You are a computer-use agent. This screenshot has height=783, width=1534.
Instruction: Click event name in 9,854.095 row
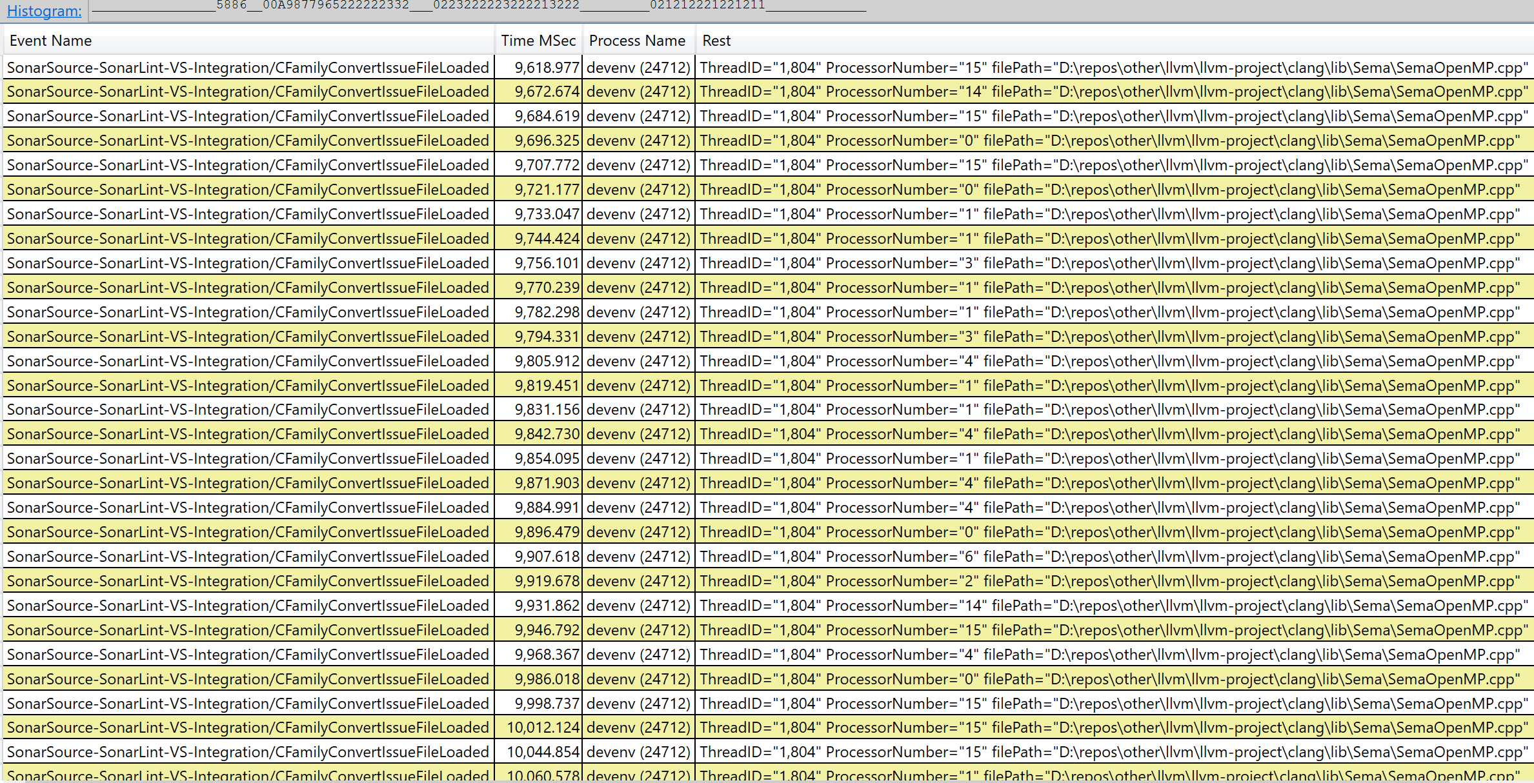pos(248,459)
